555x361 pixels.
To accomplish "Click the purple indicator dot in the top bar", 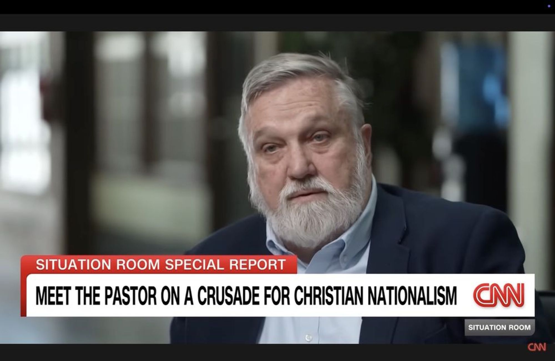I will 549,6.
